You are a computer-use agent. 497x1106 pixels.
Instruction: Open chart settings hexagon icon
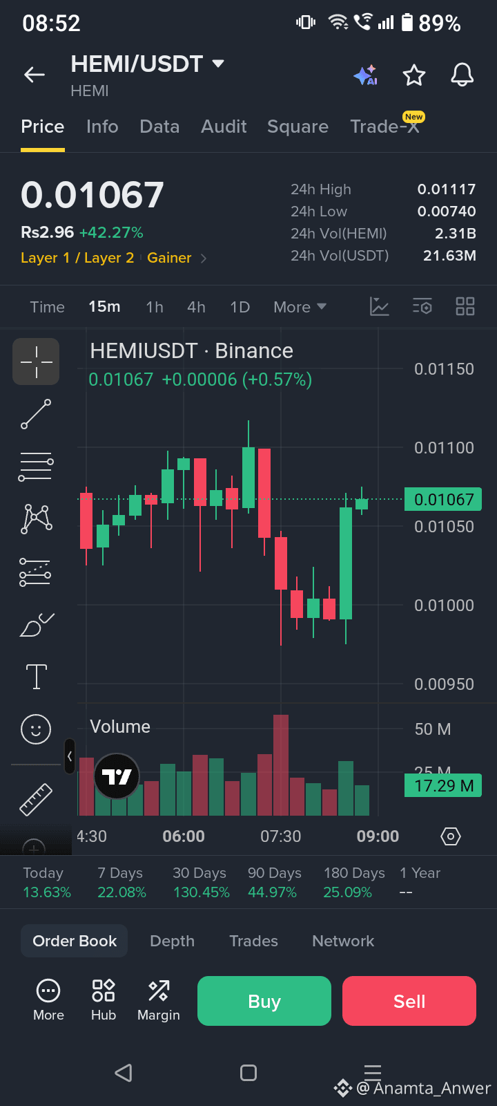pos(450,836)
